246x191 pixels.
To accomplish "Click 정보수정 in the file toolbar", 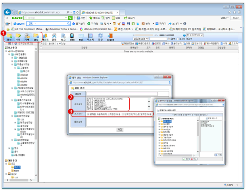I will 197,44.
